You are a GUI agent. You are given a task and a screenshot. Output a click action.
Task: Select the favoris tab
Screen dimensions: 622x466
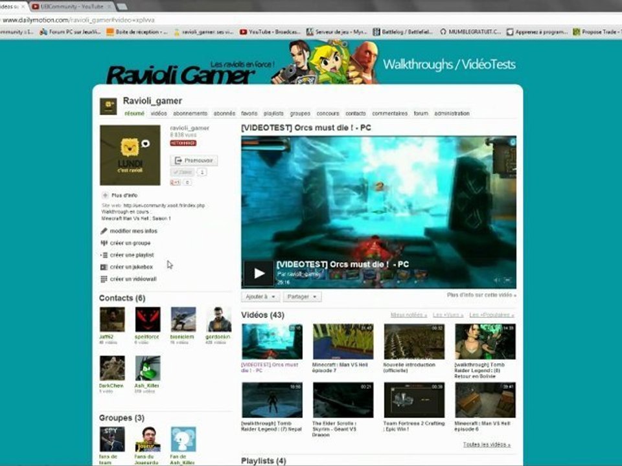click(x=249, y=113)
